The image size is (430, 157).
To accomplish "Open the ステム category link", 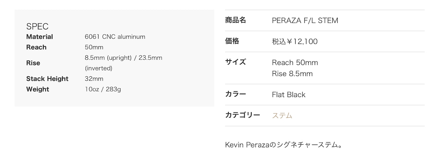I will (282, 115).
